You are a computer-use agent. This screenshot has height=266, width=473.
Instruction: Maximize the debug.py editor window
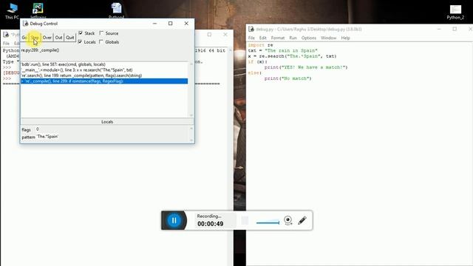point(455,29)
